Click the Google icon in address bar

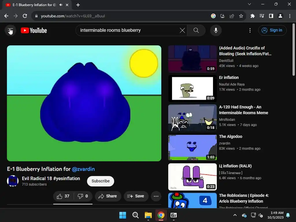click(x=213, y=16)
